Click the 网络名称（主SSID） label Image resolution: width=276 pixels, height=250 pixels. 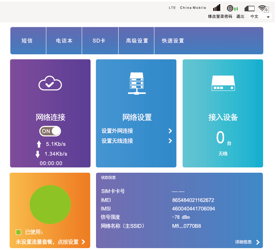pos(123,226)
